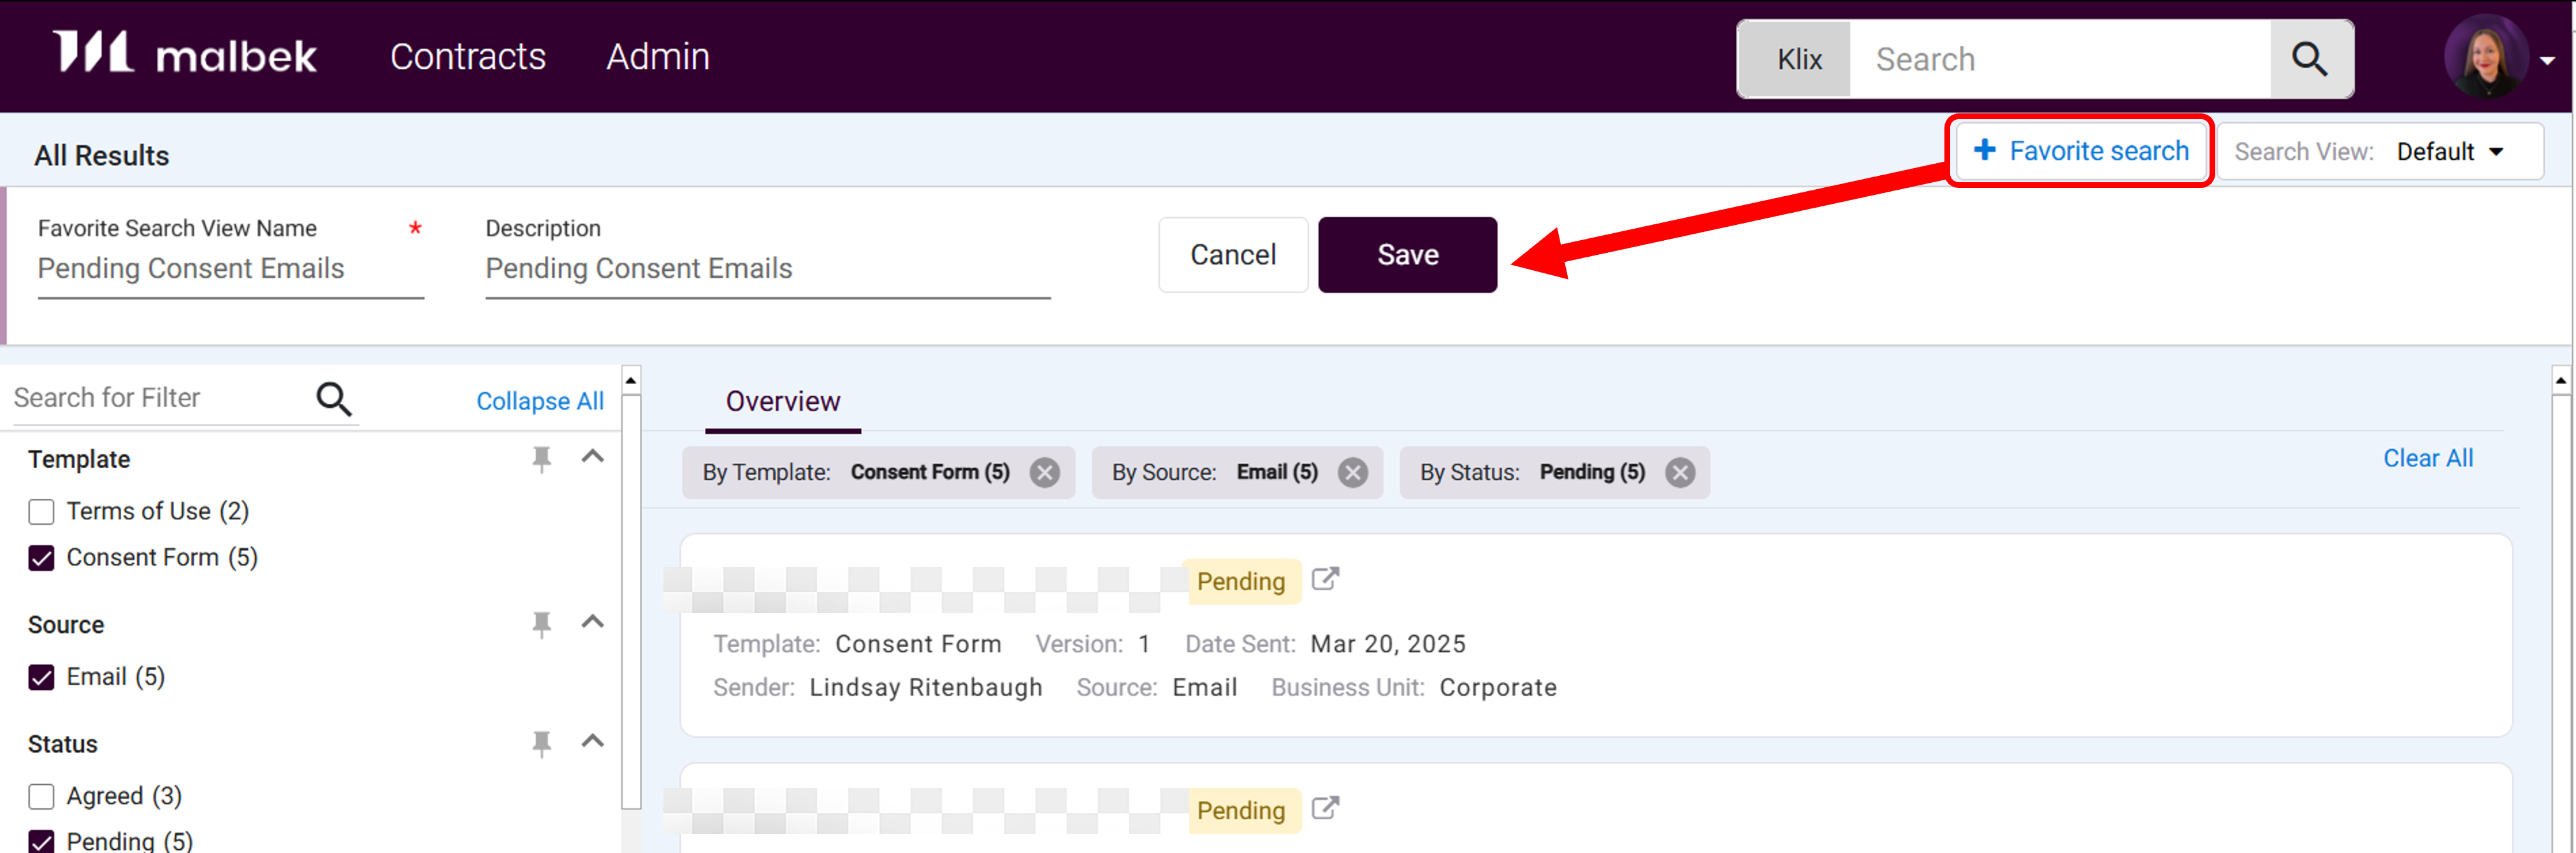2576x853 pixels.
Task: Open second Pending result in new window
Action: [x=1325, y=808]
